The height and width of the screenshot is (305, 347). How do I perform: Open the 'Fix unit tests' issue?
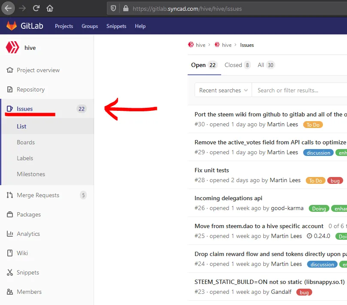(212, 170)
